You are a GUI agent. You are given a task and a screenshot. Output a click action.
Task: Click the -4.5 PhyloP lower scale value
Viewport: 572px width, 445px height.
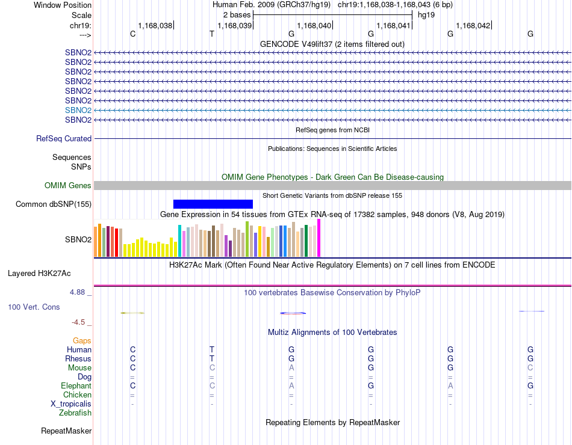coord(78,322)
